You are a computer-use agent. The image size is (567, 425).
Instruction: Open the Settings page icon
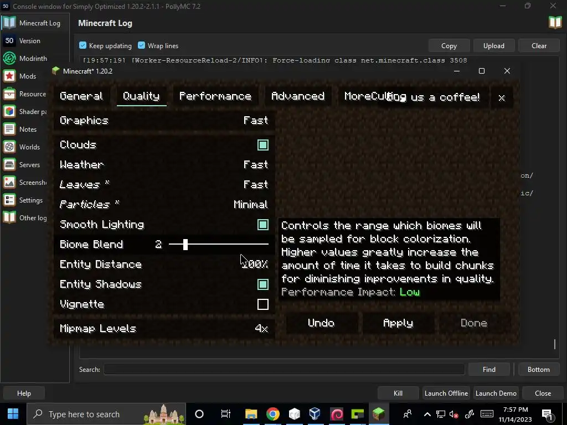coord(9,200)
